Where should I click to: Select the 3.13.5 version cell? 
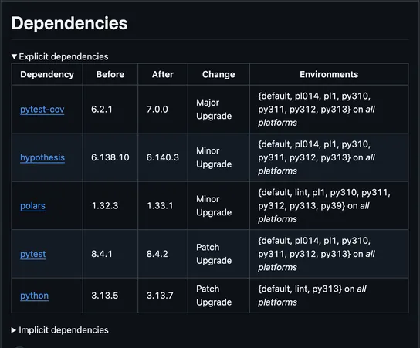[110, 296]
